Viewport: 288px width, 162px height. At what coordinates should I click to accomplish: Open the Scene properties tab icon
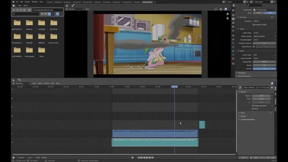(x=233, y=27)
